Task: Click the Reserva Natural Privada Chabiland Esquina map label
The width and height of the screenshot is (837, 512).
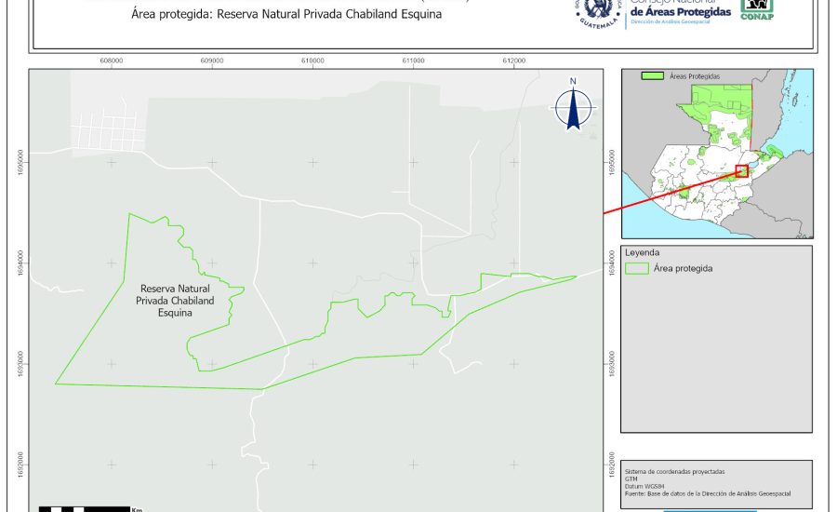Action: (x=175, y=301)
